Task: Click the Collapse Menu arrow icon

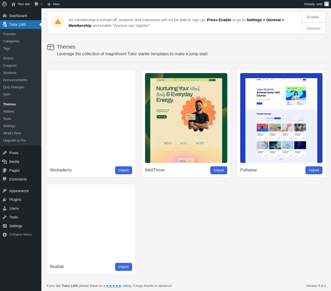Action: click(x=5, y=234)
